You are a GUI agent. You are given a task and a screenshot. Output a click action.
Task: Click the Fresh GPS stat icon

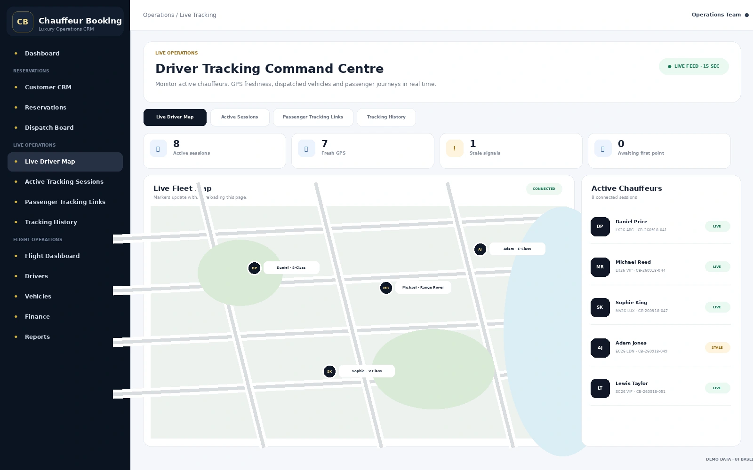(x=306, y=149)
